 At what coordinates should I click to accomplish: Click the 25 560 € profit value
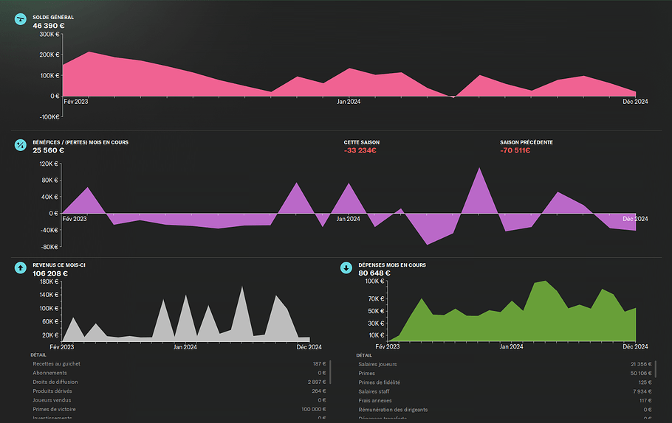click(48, 150)
